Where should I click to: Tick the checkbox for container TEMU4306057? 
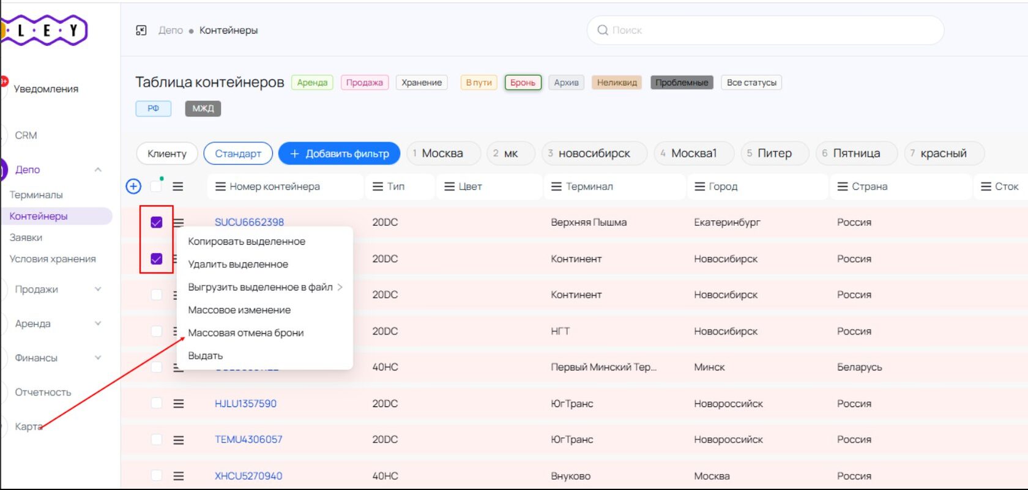pyautogui.click(x=157, y=439)
